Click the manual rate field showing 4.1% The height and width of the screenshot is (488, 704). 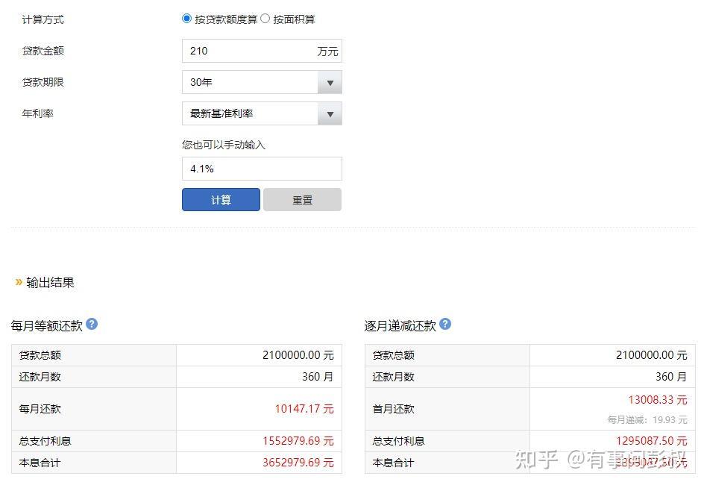tap(262, 169)
